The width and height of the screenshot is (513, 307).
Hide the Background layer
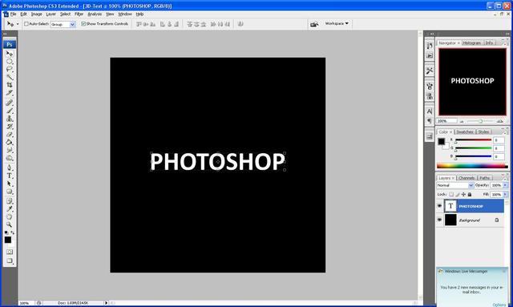click(440, 220)
